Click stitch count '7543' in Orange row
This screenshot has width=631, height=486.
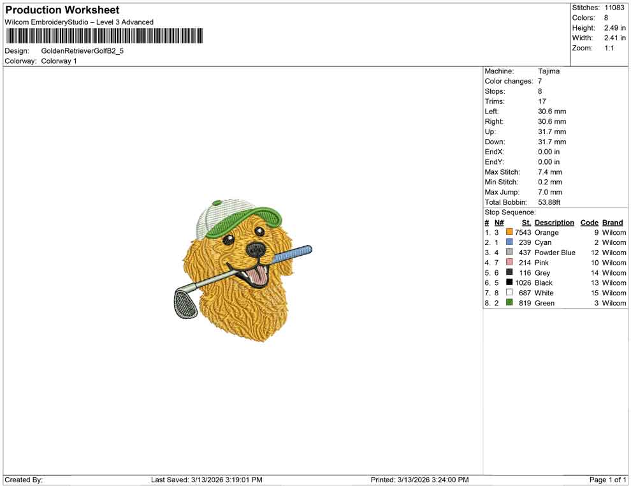coord(523,232)
